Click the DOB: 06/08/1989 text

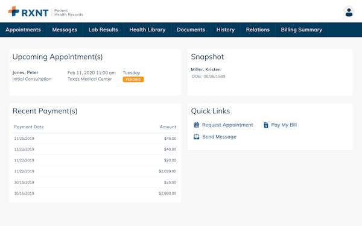click(x=208, y=77)
